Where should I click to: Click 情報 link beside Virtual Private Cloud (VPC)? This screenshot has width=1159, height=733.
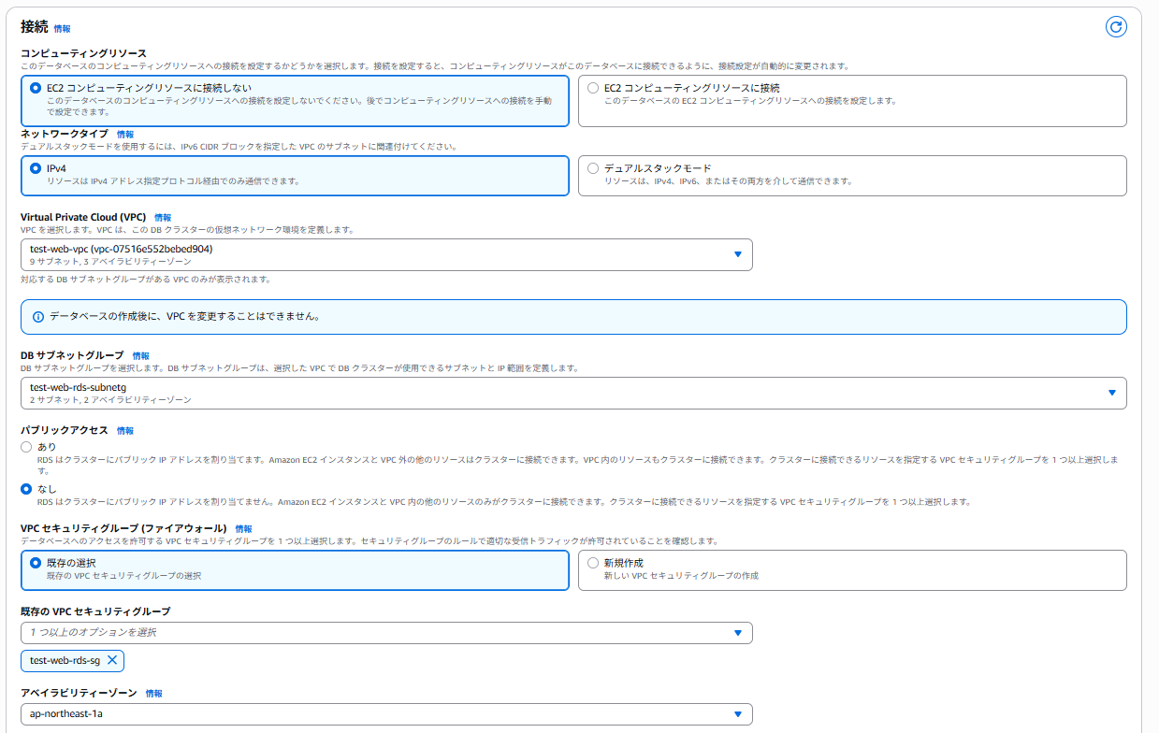coord(163,218)
